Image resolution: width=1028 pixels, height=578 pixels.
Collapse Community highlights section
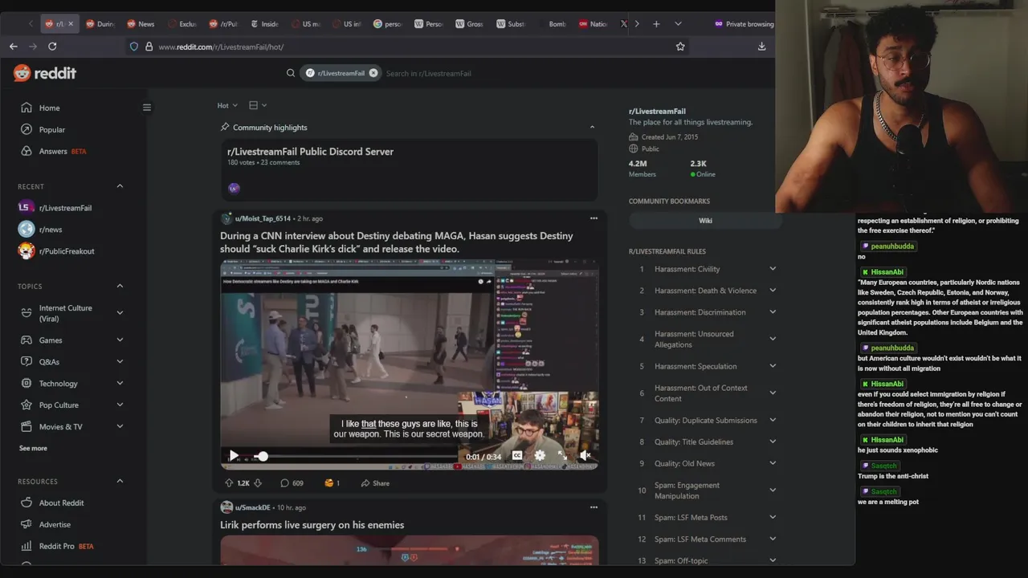point(592,127)
